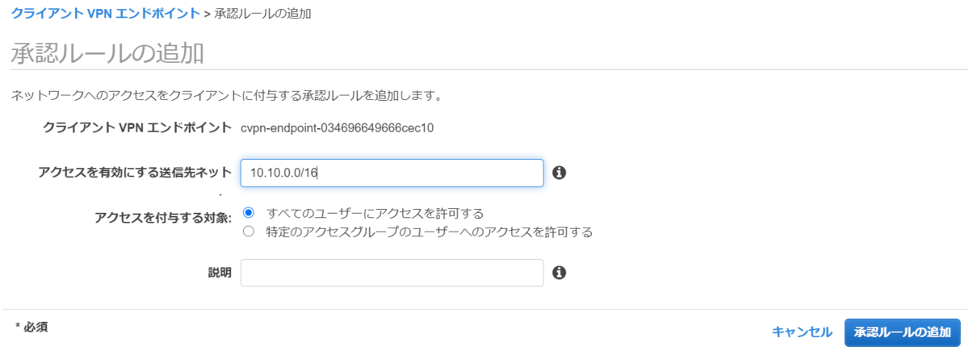The height and width of the screenshot is (359, 969).
Task: Click the 説明 field label
Action: (220, 273)
